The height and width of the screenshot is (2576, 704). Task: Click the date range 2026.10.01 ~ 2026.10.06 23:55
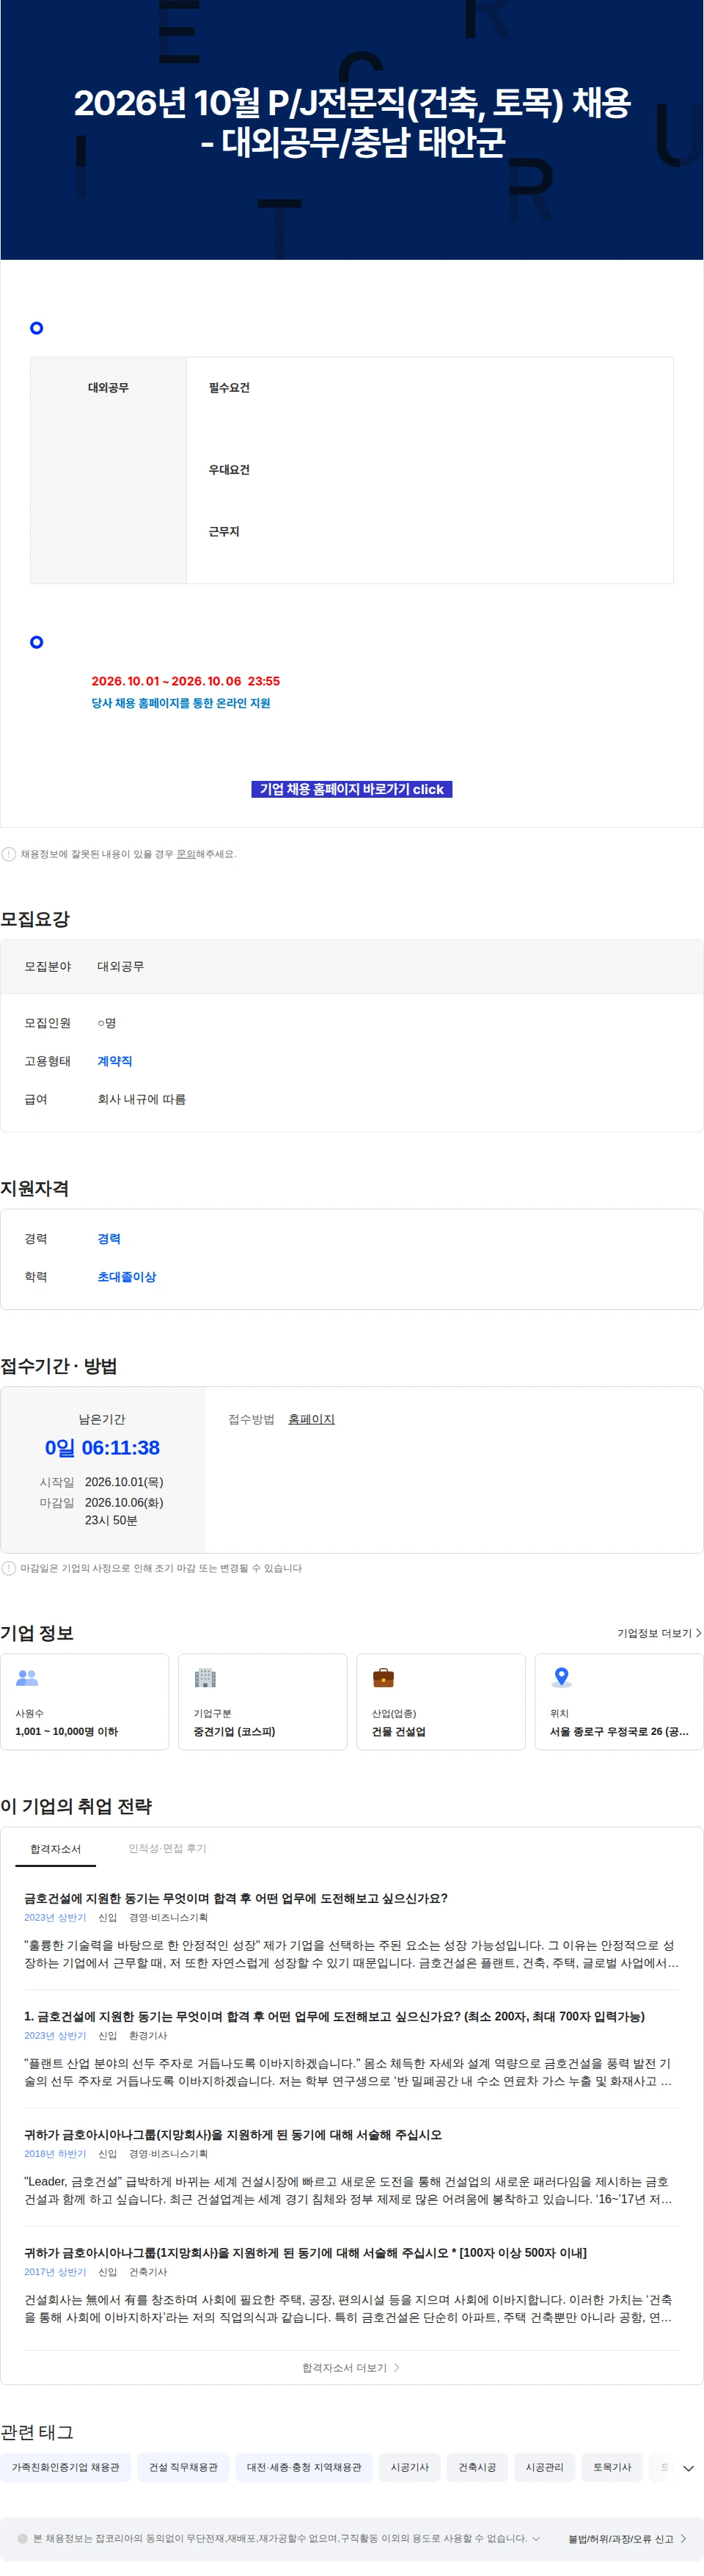click(x=186, y=681)
